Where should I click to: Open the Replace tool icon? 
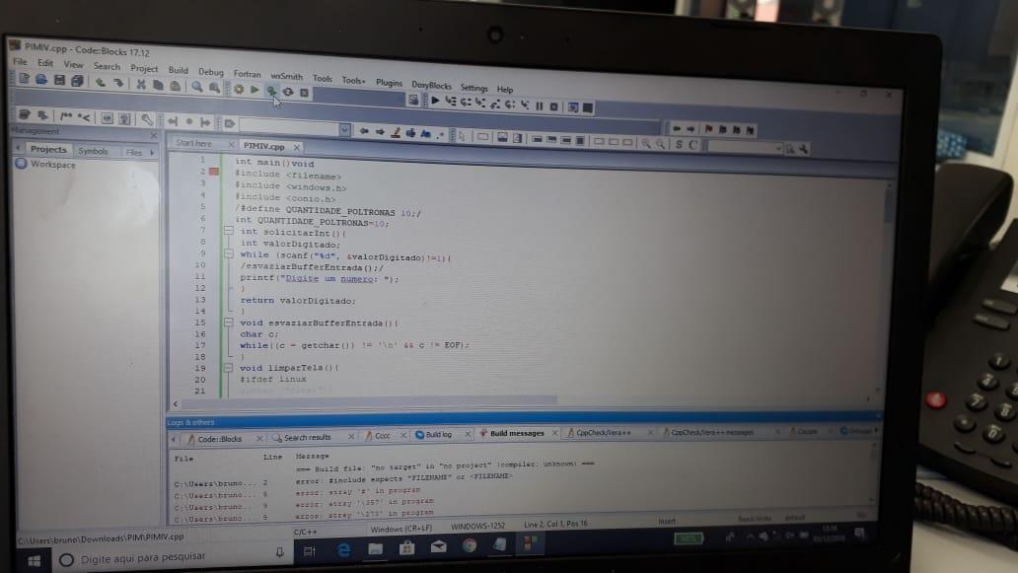point(214,88)
